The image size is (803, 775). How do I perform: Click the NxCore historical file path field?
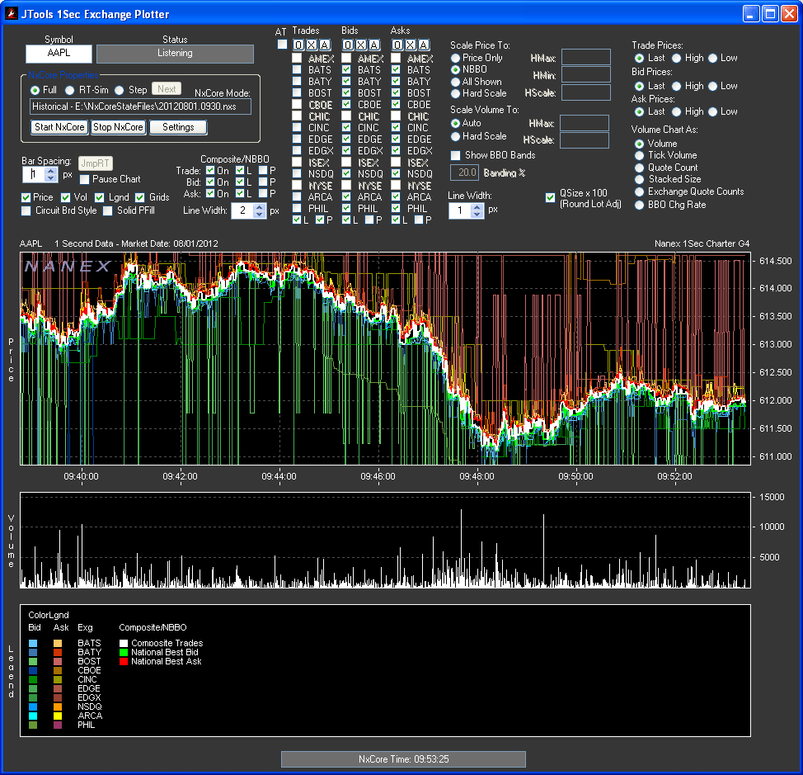click(140, 106)
